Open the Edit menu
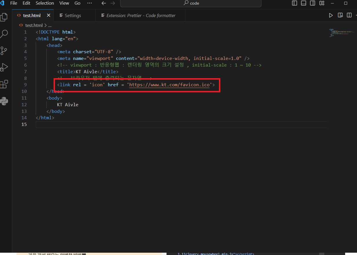Image resolution: width=357 pixels, height=255 pixels. [26, 3]
